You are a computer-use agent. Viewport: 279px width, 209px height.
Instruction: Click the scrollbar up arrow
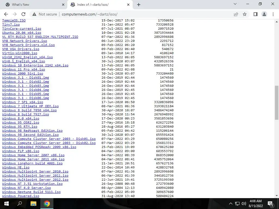[x=277, y=22]
